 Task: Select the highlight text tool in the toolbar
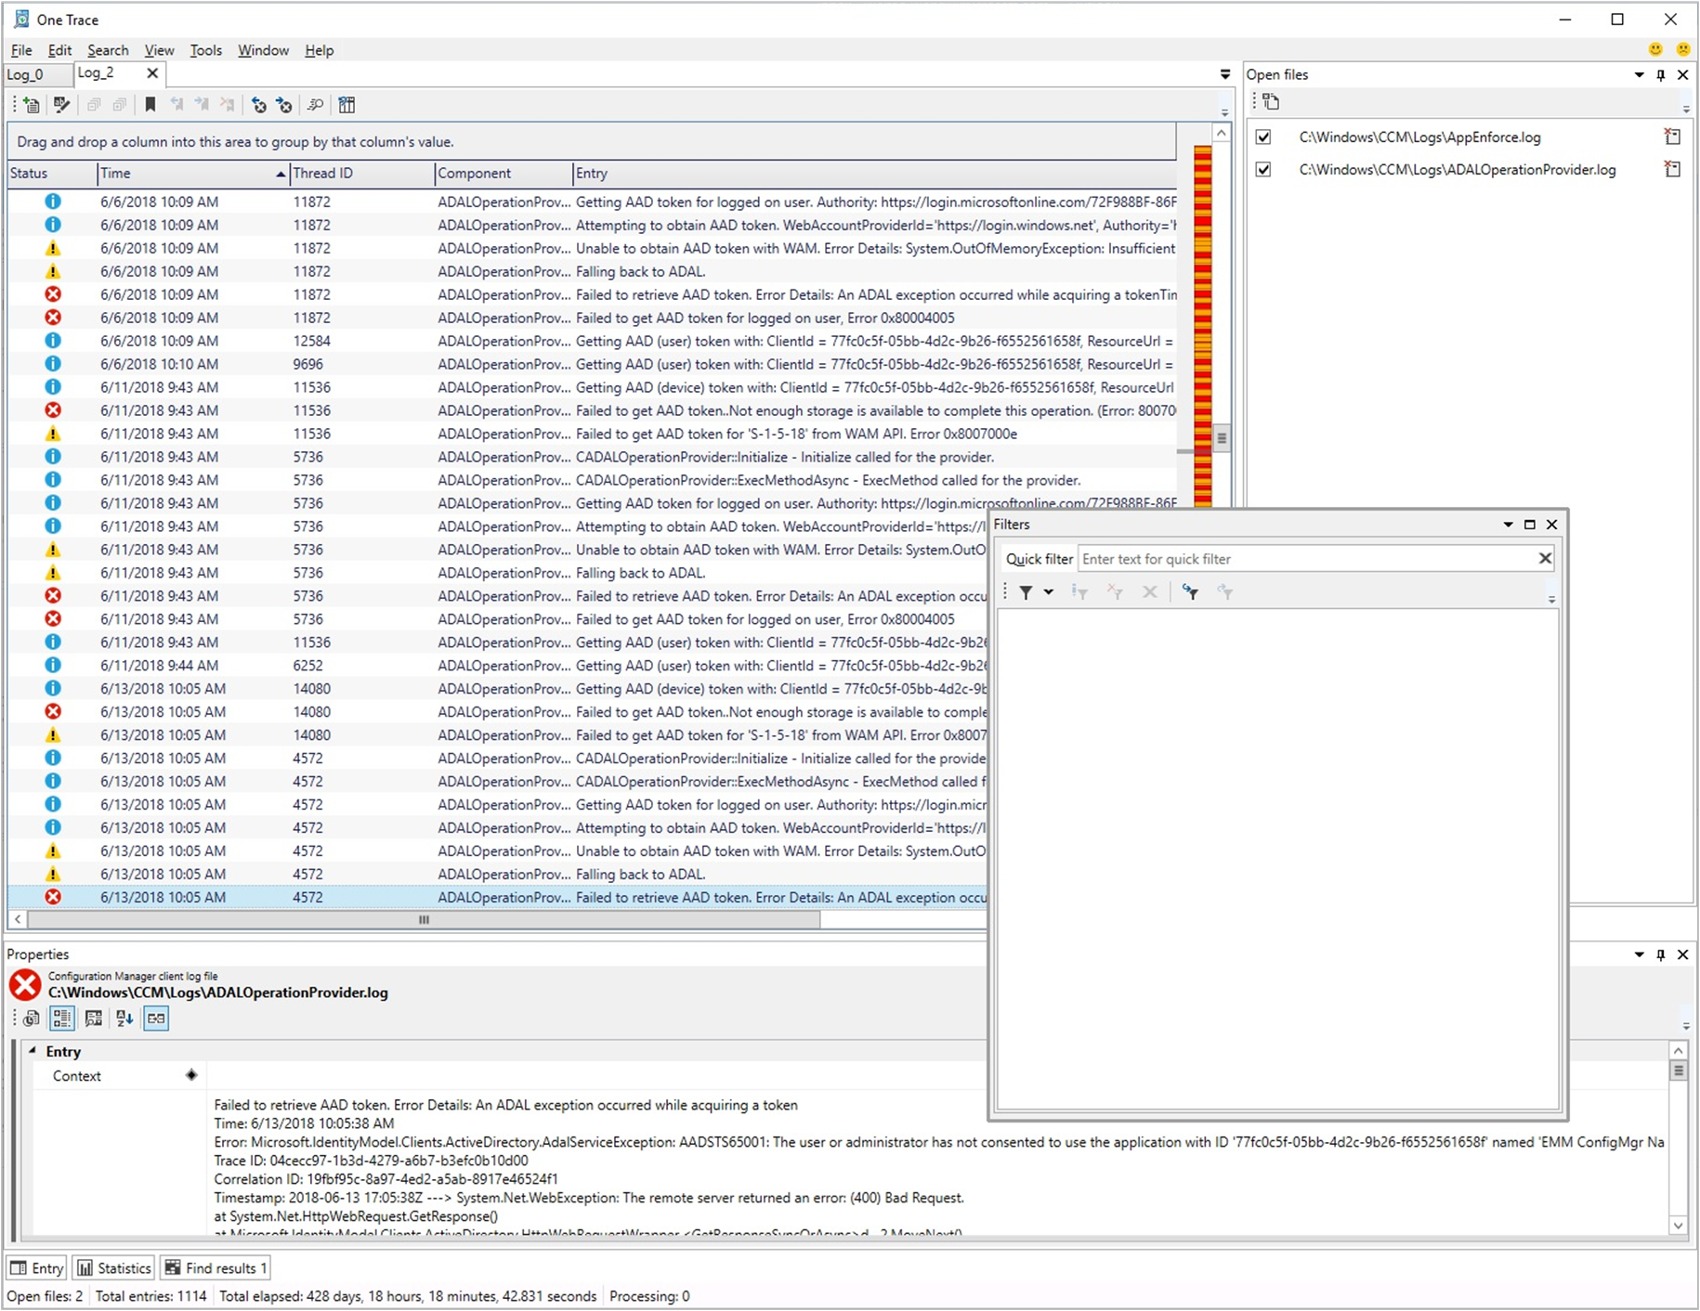coord(61,104)
